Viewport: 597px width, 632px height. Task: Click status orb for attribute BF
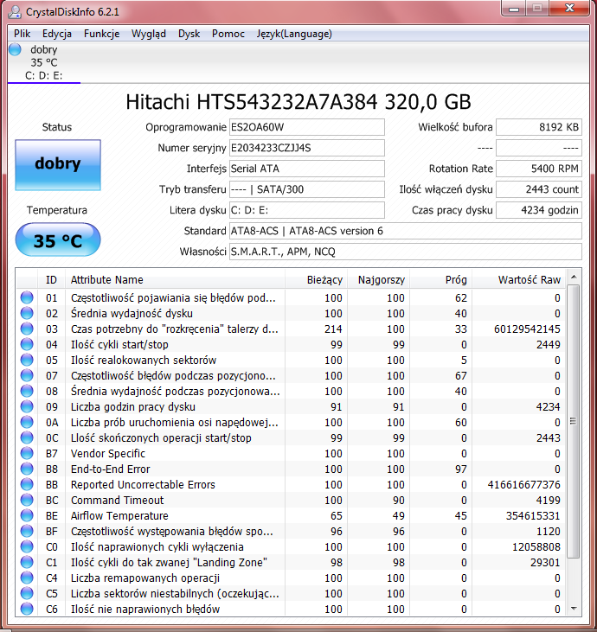click(x=27, y=531)
